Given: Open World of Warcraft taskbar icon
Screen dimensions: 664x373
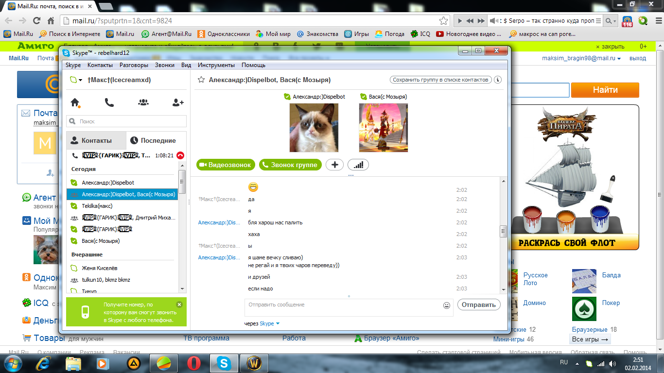Looking at the screenshot, I should (254, 363).
